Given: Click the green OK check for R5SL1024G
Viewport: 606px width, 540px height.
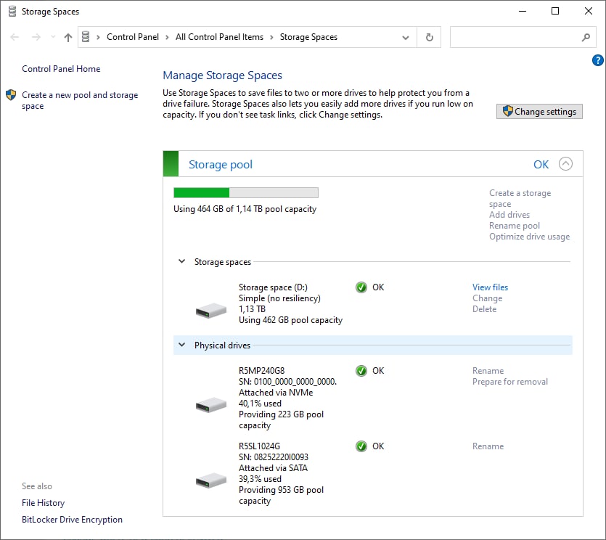Looking at the screenshot, I should 361,446.
